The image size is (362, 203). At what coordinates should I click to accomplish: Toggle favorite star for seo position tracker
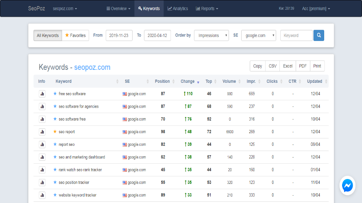point(55,182)
